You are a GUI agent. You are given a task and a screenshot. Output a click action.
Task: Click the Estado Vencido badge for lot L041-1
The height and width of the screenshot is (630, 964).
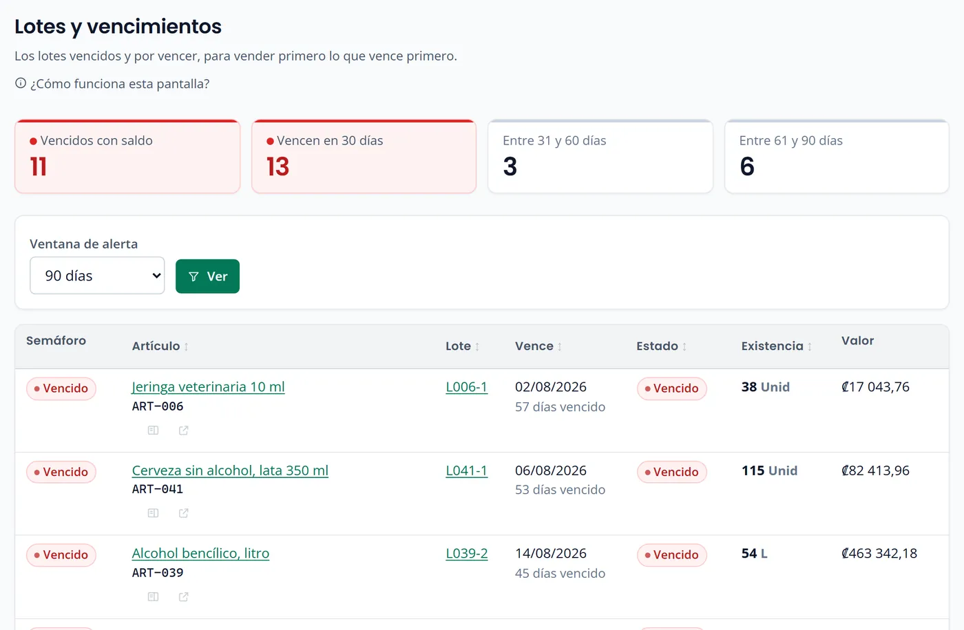tap(672, 472)
